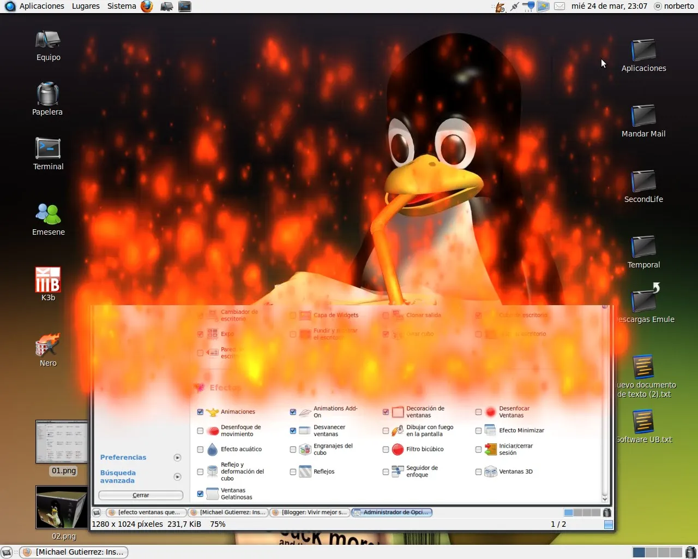Open the Temporal desktop folder
This screenshot has width=698, height=559.
tap(643, 247)
